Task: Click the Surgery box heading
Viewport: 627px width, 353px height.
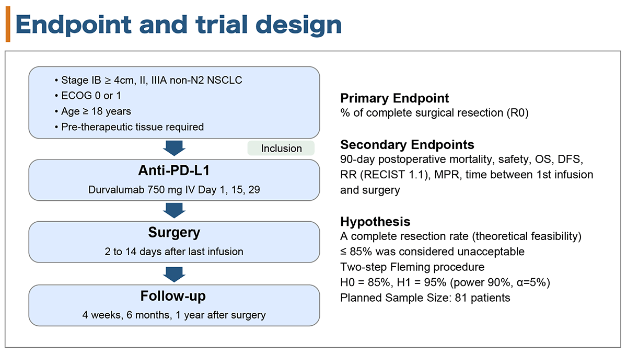Action: tap(174, 233)
